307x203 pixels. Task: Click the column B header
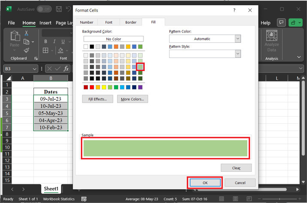click(51, 78)
